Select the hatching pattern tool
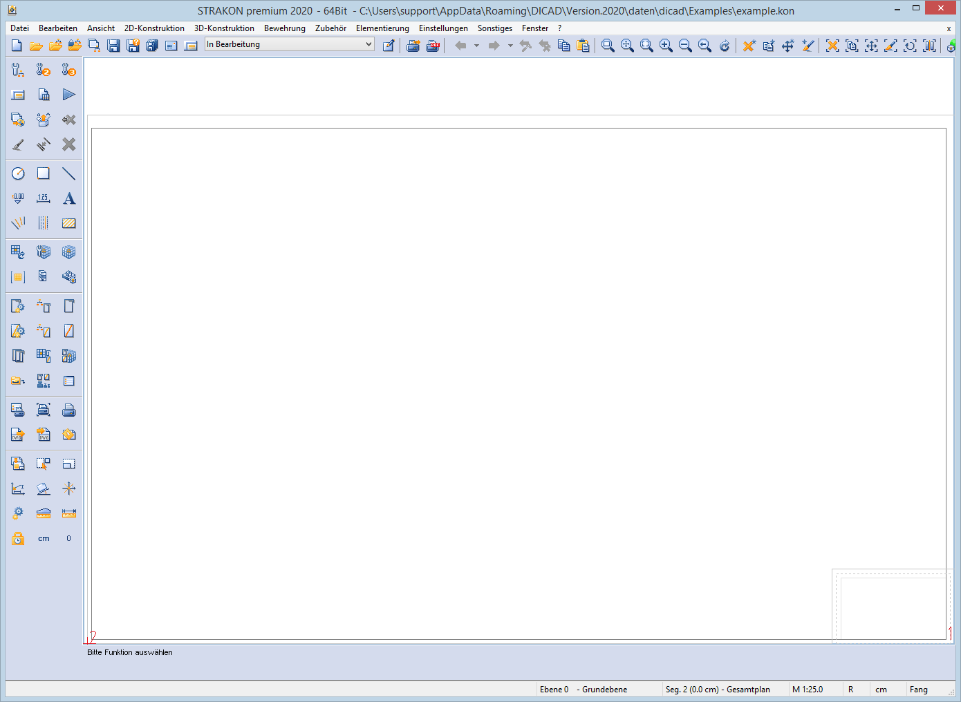This screenshot has width=961, height=702. tap(68, 223)
